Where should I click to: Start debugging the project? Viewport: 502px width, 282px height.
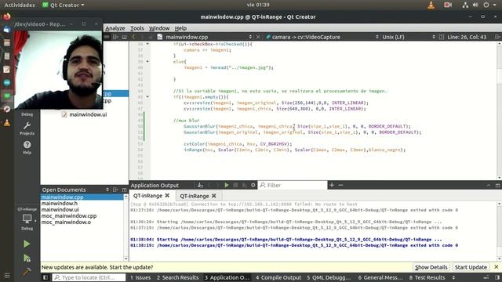point(27,258)
